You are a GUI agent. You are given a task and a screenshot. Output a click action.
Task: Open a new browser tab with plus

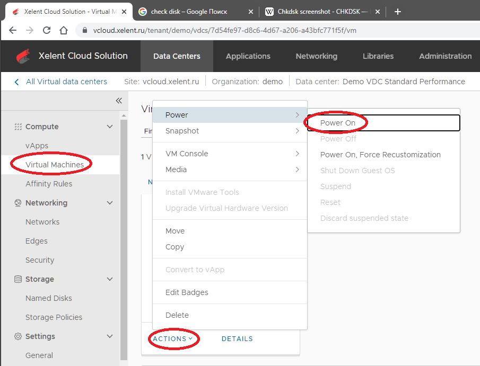coord(398,12)
